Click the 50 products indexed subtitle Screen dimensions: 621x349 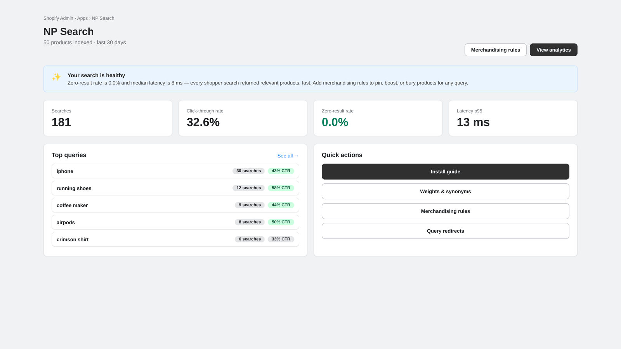[85, 42]
